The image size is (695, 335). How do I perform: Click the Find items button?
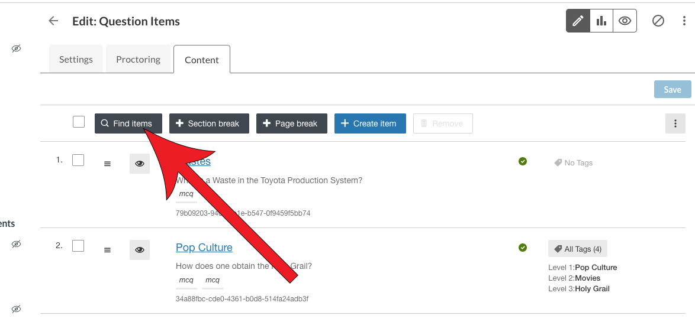coord(128,123)
